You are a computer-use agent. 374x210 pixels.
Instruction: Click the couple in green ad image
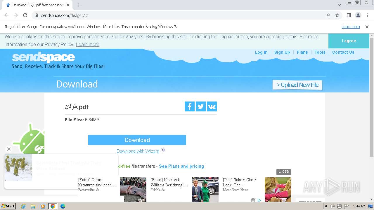point(205,190)
